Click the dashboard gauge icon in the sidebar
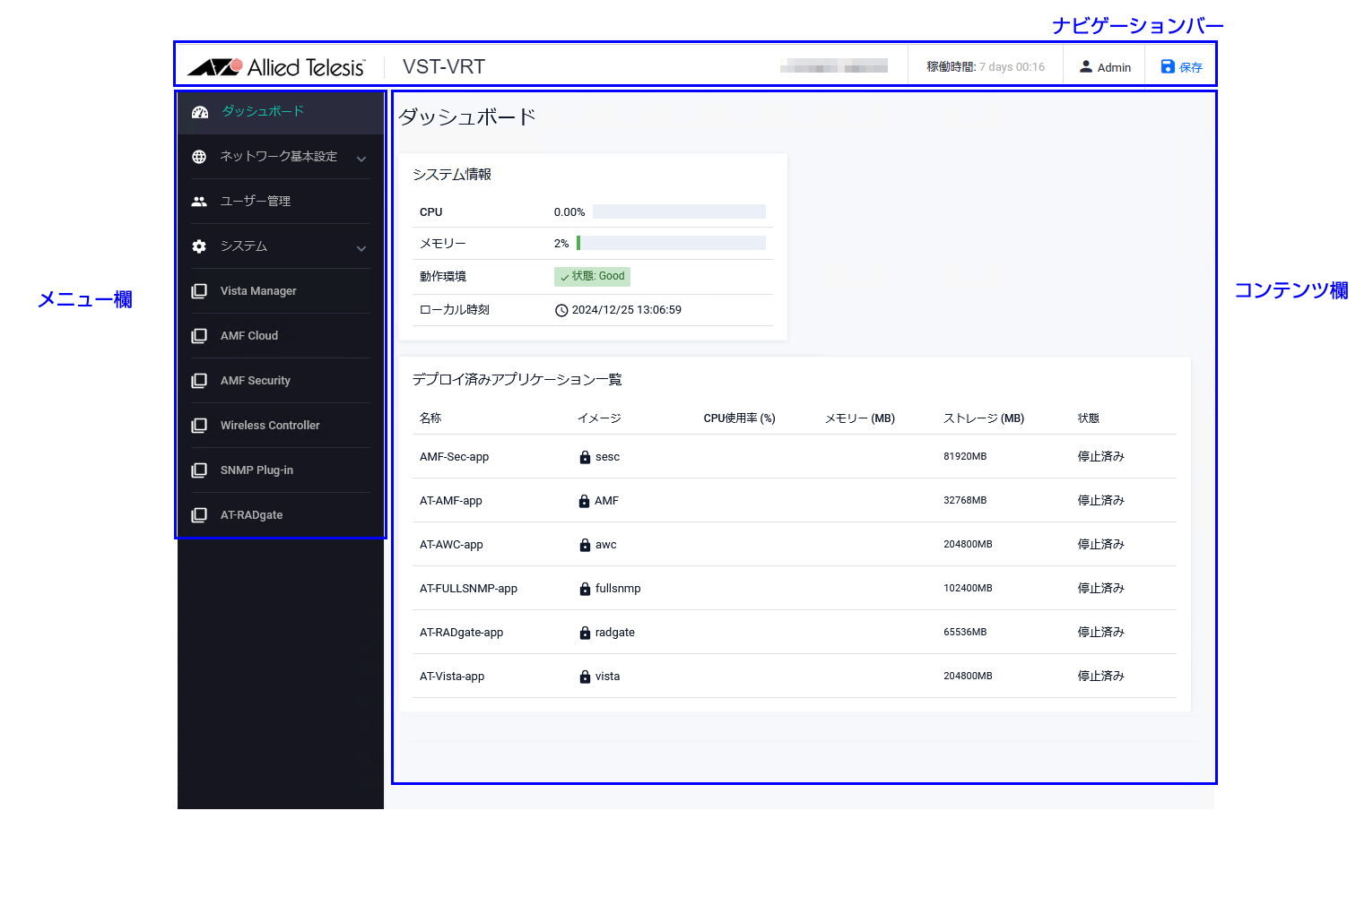This screenshot has height=914, width=1356. (x=200, y=112)
